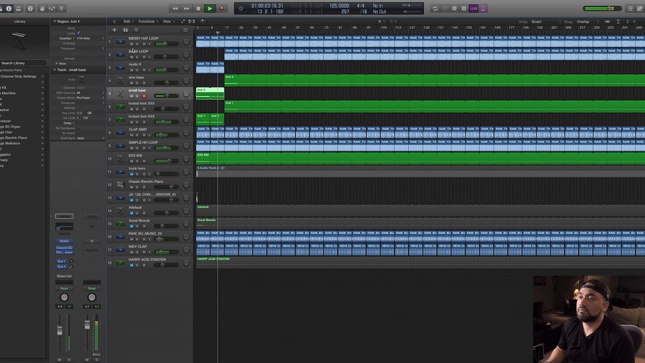
Task: Mute the MESSY HAT LOOP track
Action: click(132, 44)
